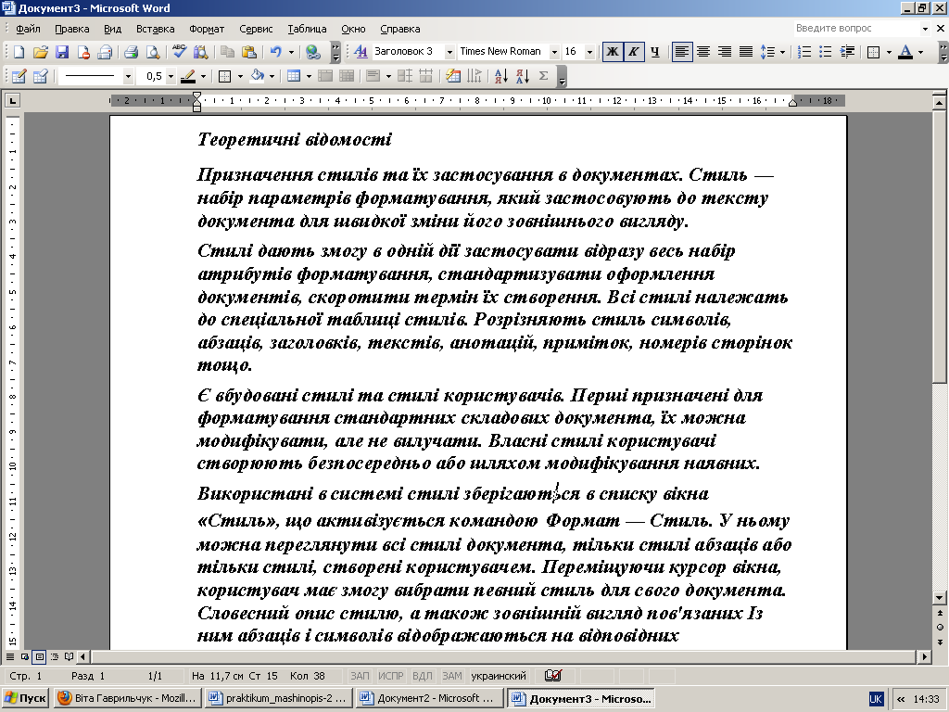
Task: Apply the border pen color swatch
Action: click(x=188, y=76)
